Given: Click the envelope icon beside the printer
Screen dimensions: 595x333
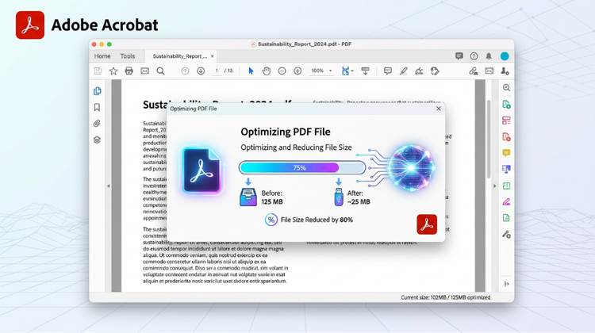Looking at the screenshot, I should (144, 71).
